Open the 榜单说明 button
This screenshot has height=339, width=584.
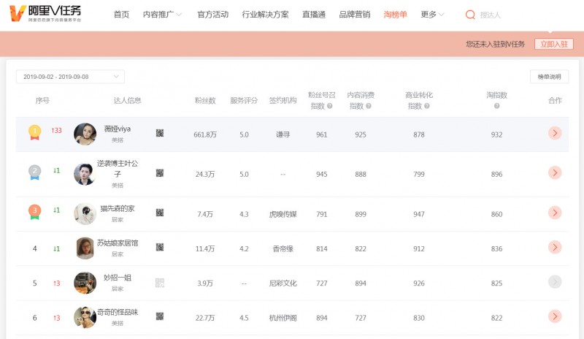(x=549, y=77)
